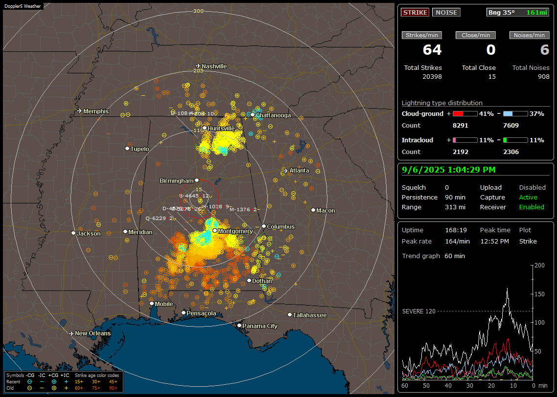Click the trend graph peak near 150
Viewport: 557px width, 397px height.
click(507, 289)
